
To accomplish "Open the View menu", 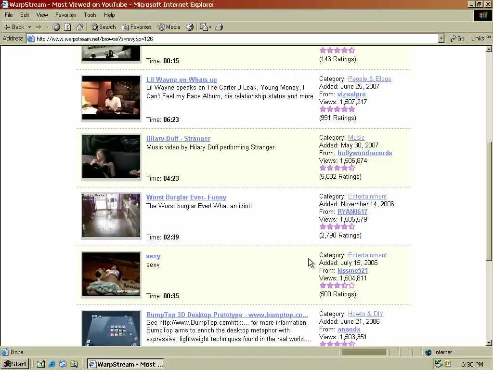I will (x=42, y=15).
